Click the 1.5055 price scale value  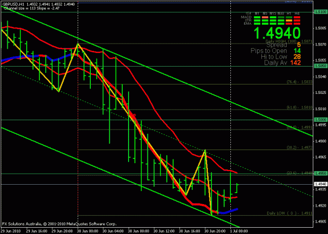pos(321,60)
